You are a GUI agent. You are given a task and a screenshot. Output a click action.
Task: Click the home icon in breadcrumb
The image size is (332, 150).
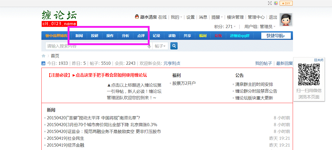[x=43, y=56]
